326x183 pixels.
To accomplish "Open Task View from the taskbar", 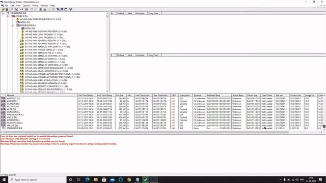I will 79,179.
